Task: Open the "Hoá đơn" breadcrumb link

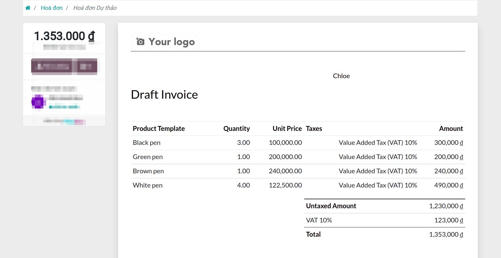Action: point(52,8)
